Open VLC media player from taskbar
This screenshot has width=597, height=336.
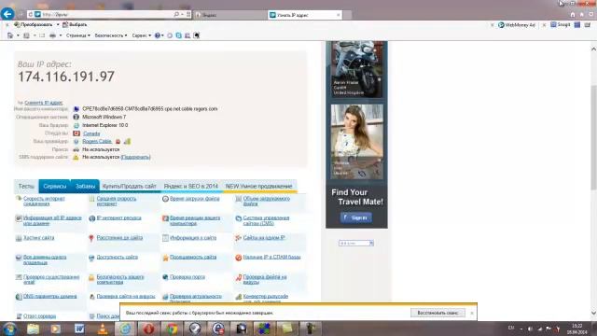pyautogui.click(x=103, y=329)
